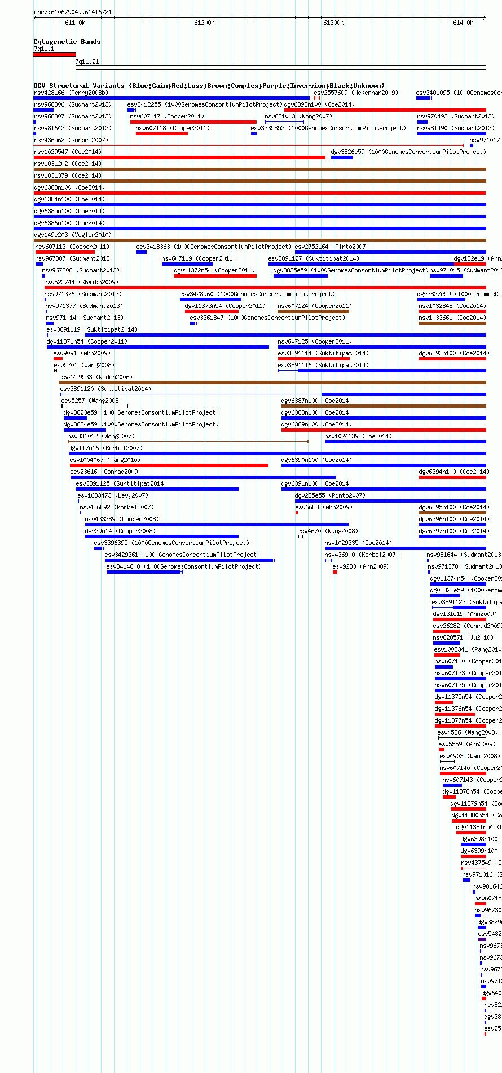Click the dgv11373n54 (Cooper2011) label
This screenshot has height=1073, width=502.
click(x=225, y=306)
